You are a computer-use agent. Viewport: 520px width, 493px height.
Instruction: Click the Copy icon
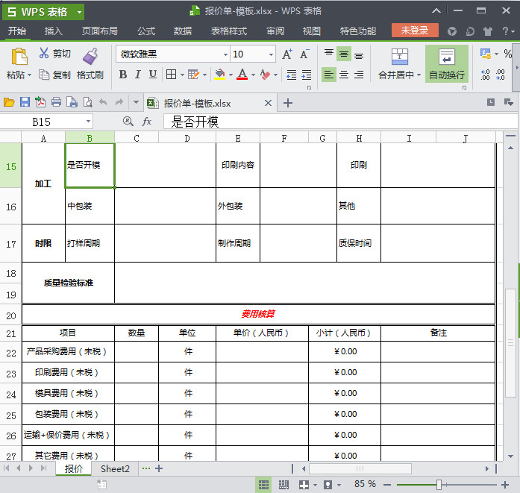[44, 75]
